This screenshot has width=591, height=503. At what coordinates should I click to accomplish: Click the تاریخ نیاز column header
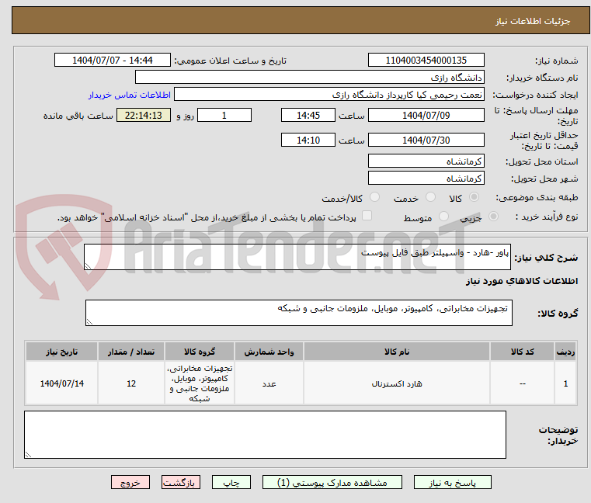point(62,352)
